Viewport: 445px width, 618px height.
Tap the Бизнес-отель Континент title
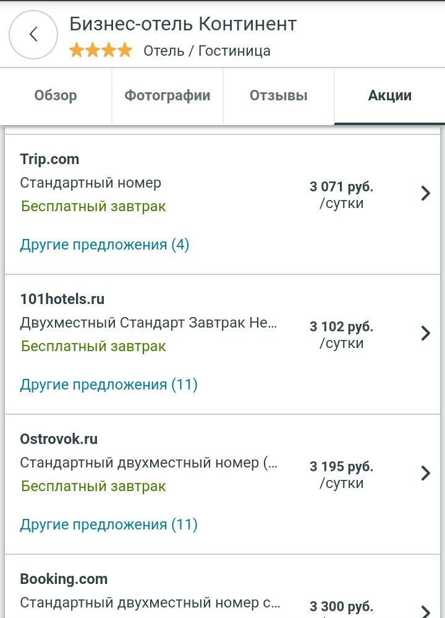pyautogui.click(x=183, y=24)
